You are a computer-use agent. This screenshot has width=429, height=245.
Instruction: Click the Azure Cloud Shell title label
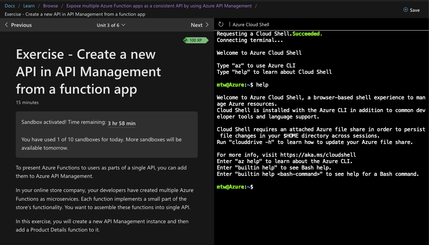pyautogui.click(x=250, y=24)
